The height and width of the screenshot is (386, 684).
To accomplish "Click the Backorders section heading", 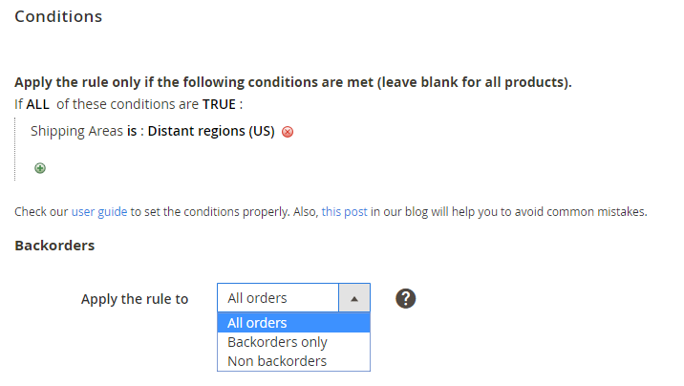I will point(54,246).
